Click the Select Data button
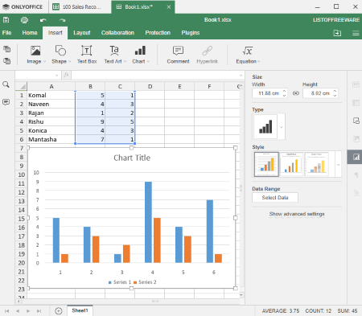362x316 pixels. click(275, 198)
